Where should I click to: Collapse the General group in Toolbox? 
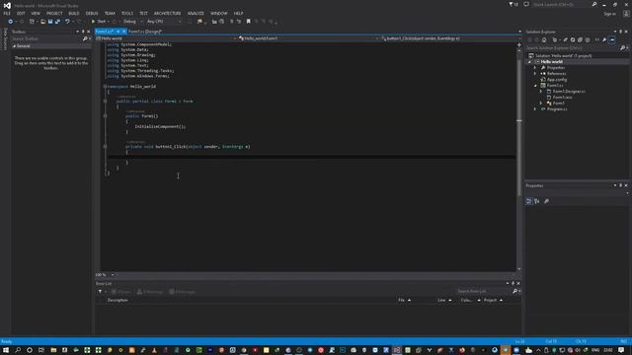point(15,46)
